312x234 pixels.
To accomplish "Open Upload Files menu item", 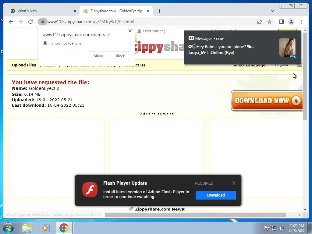I will point(24,65).
